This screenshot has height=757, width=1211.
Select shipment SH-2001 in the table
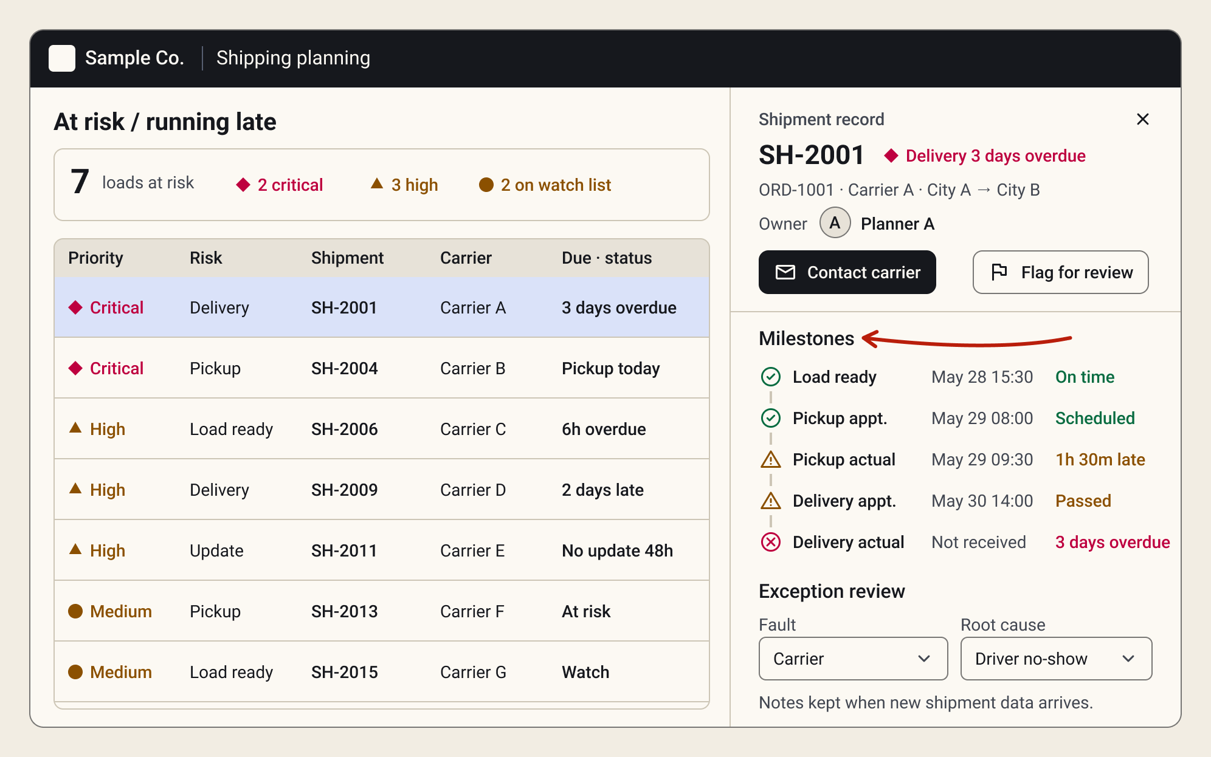pyautogui.click(x=382, y=307)
